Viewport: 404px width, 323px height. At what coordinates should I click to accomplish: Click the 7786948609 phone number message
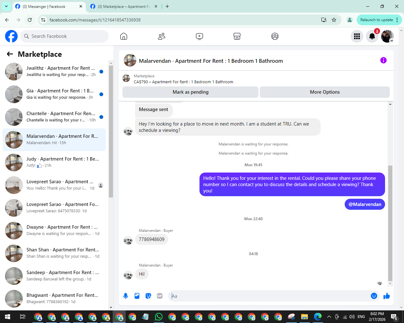(x=151, y=239)
